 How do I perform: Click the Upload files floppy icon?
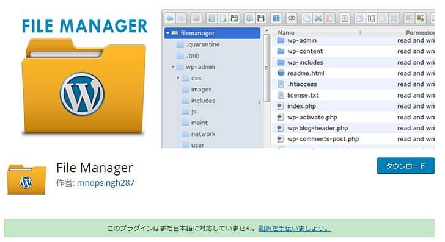pyautogui.click(x=235, y=19)
